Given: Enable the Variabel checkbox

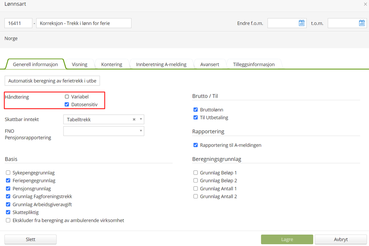Looking at the screenshot, I should point(67,97).
